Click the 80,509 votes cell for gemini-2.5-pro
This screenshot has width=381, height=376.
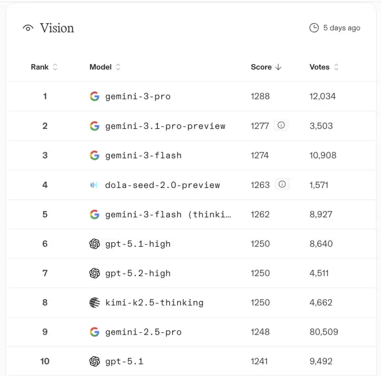tap(324, 332)
